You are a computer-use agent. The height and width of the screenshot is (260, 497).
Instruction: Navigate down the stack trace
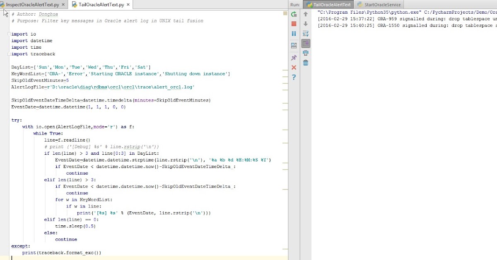point(305,24)
